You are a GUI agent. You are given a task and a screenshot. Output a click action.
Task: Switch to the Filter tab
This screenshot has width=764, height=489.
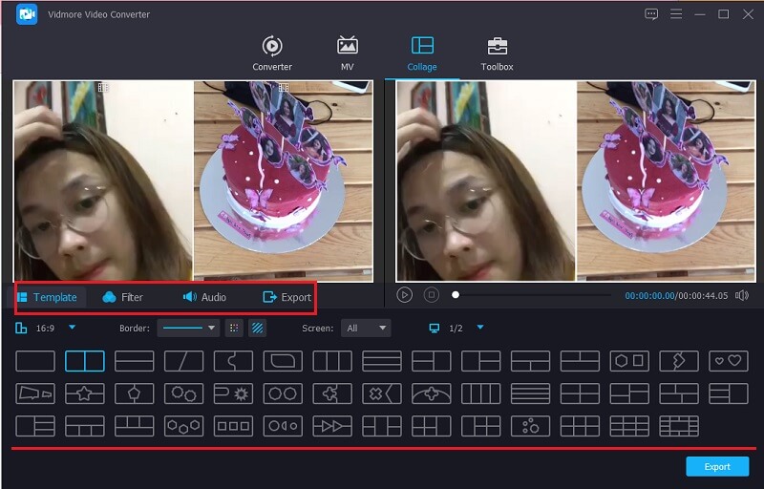coord(122,297)
